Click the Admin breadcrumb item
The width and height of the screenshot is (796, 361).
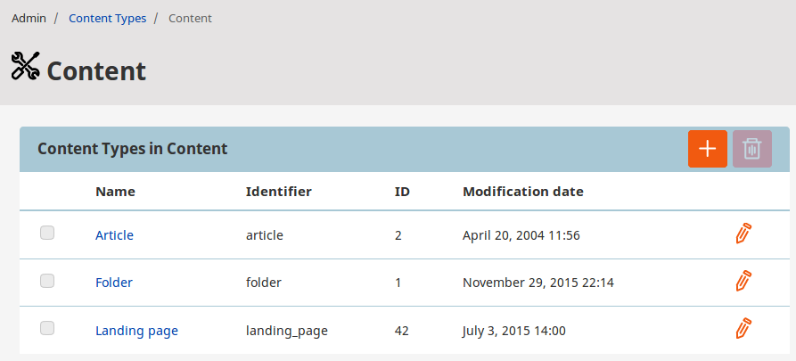coord(29,19)
